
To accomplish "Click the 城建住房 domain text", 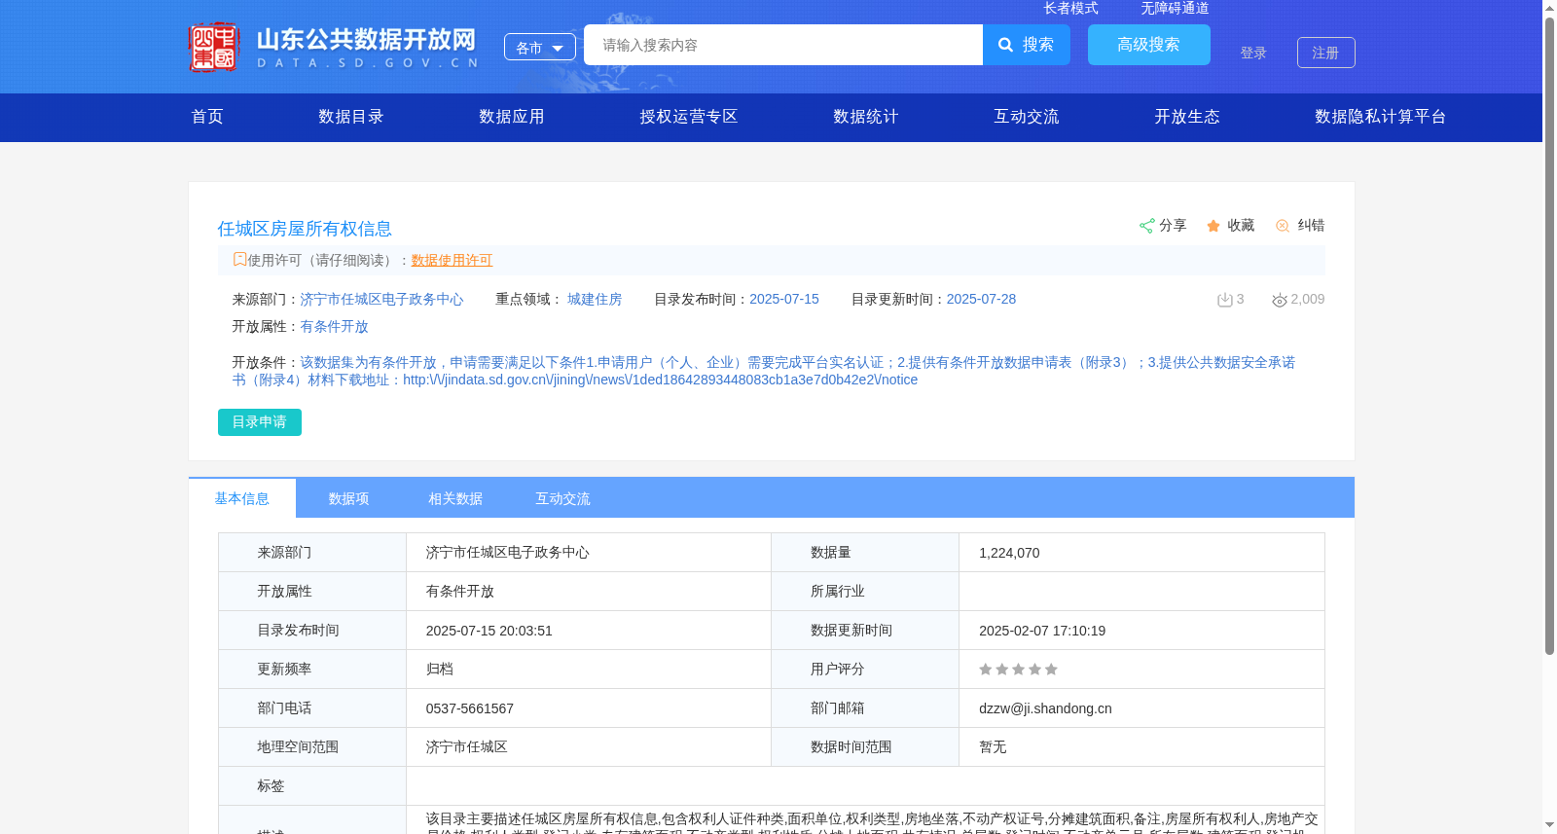I will pyautogui.click(x=595, y=300).
